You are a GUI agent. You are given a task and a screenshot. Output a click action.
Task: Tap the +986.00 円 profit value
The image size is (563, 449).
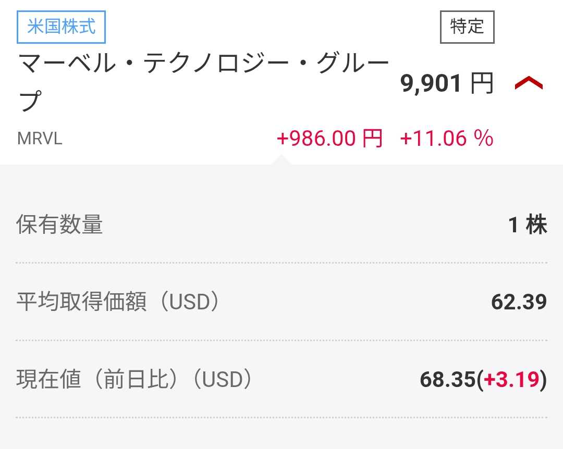[329, 139]
